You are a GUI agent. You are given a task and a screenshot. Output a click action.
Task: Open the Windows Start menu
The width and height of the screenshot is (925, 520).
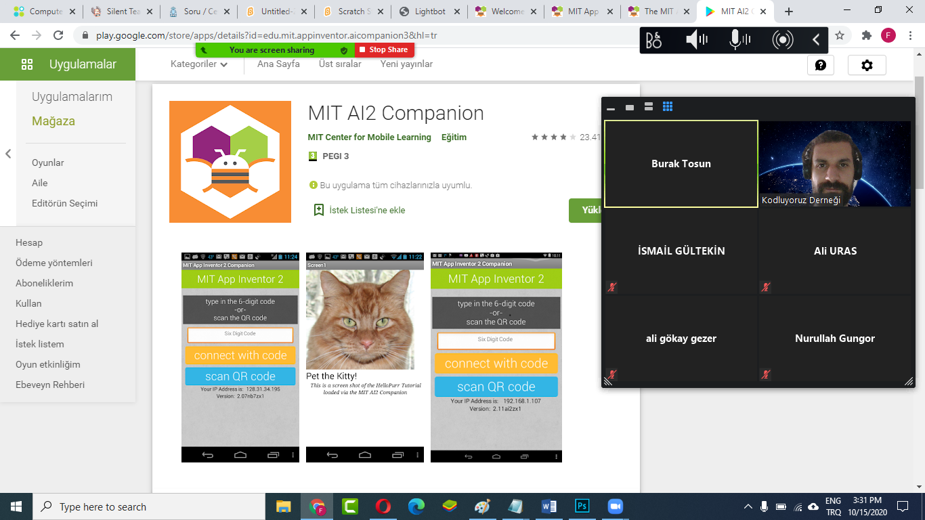16,506
